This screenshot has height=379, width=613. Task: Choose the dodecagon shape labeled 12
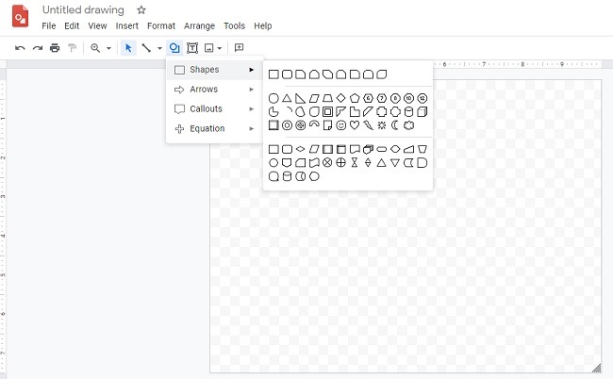[422, 98]
